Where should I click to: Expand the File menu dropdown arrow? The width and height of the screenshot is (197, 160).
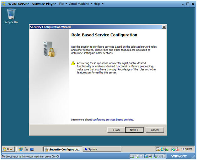point(66,4)
